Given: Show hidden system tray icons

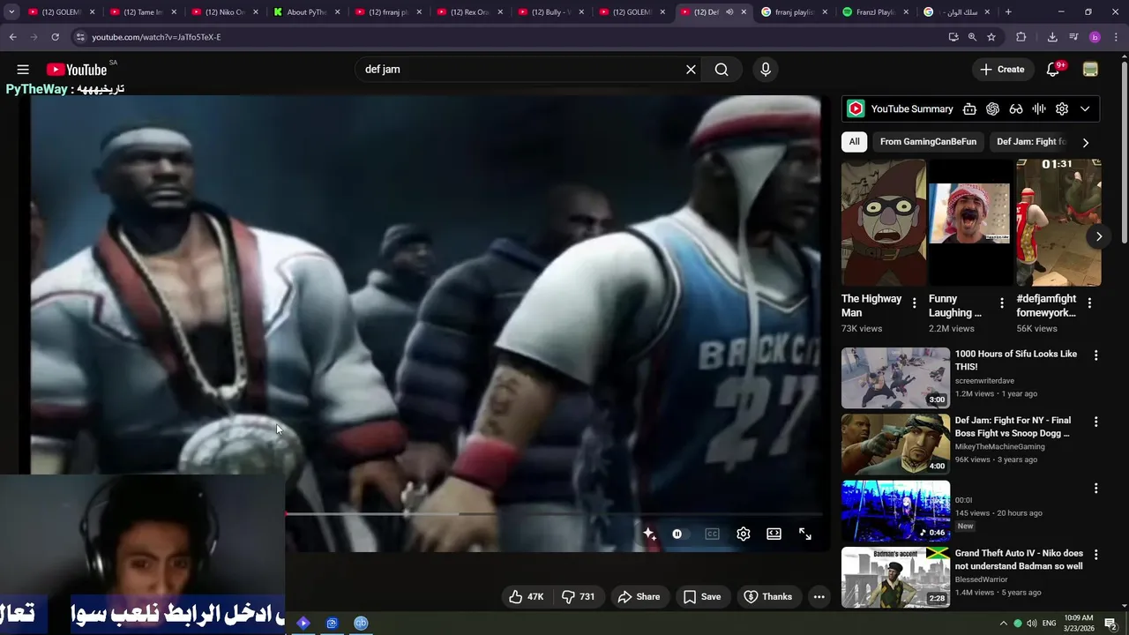Looking at the screenshot, I should [1003, 624].
